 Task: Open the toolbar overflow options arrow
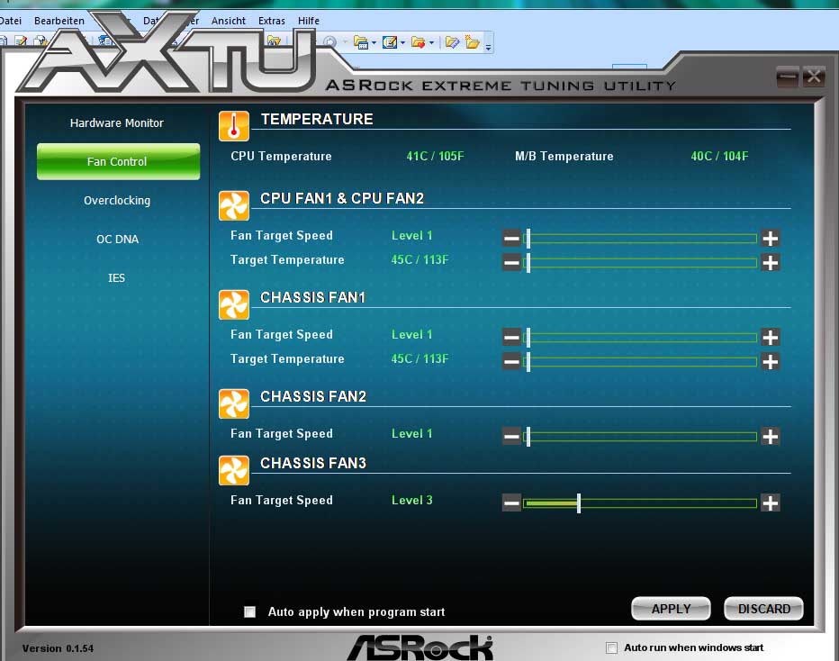(488, 47)
